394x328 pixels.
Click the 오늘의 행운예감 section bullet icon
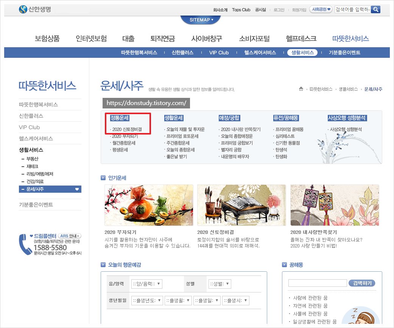pos(103,265)
